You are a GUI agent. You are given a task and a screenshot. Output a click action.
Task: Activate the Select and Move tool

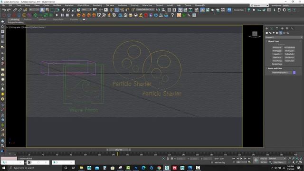63,10
